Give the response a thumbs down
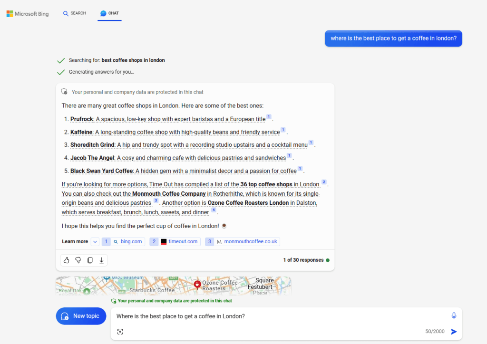The height and width of the screenshot is (344, 487). [x=78, y=260]
